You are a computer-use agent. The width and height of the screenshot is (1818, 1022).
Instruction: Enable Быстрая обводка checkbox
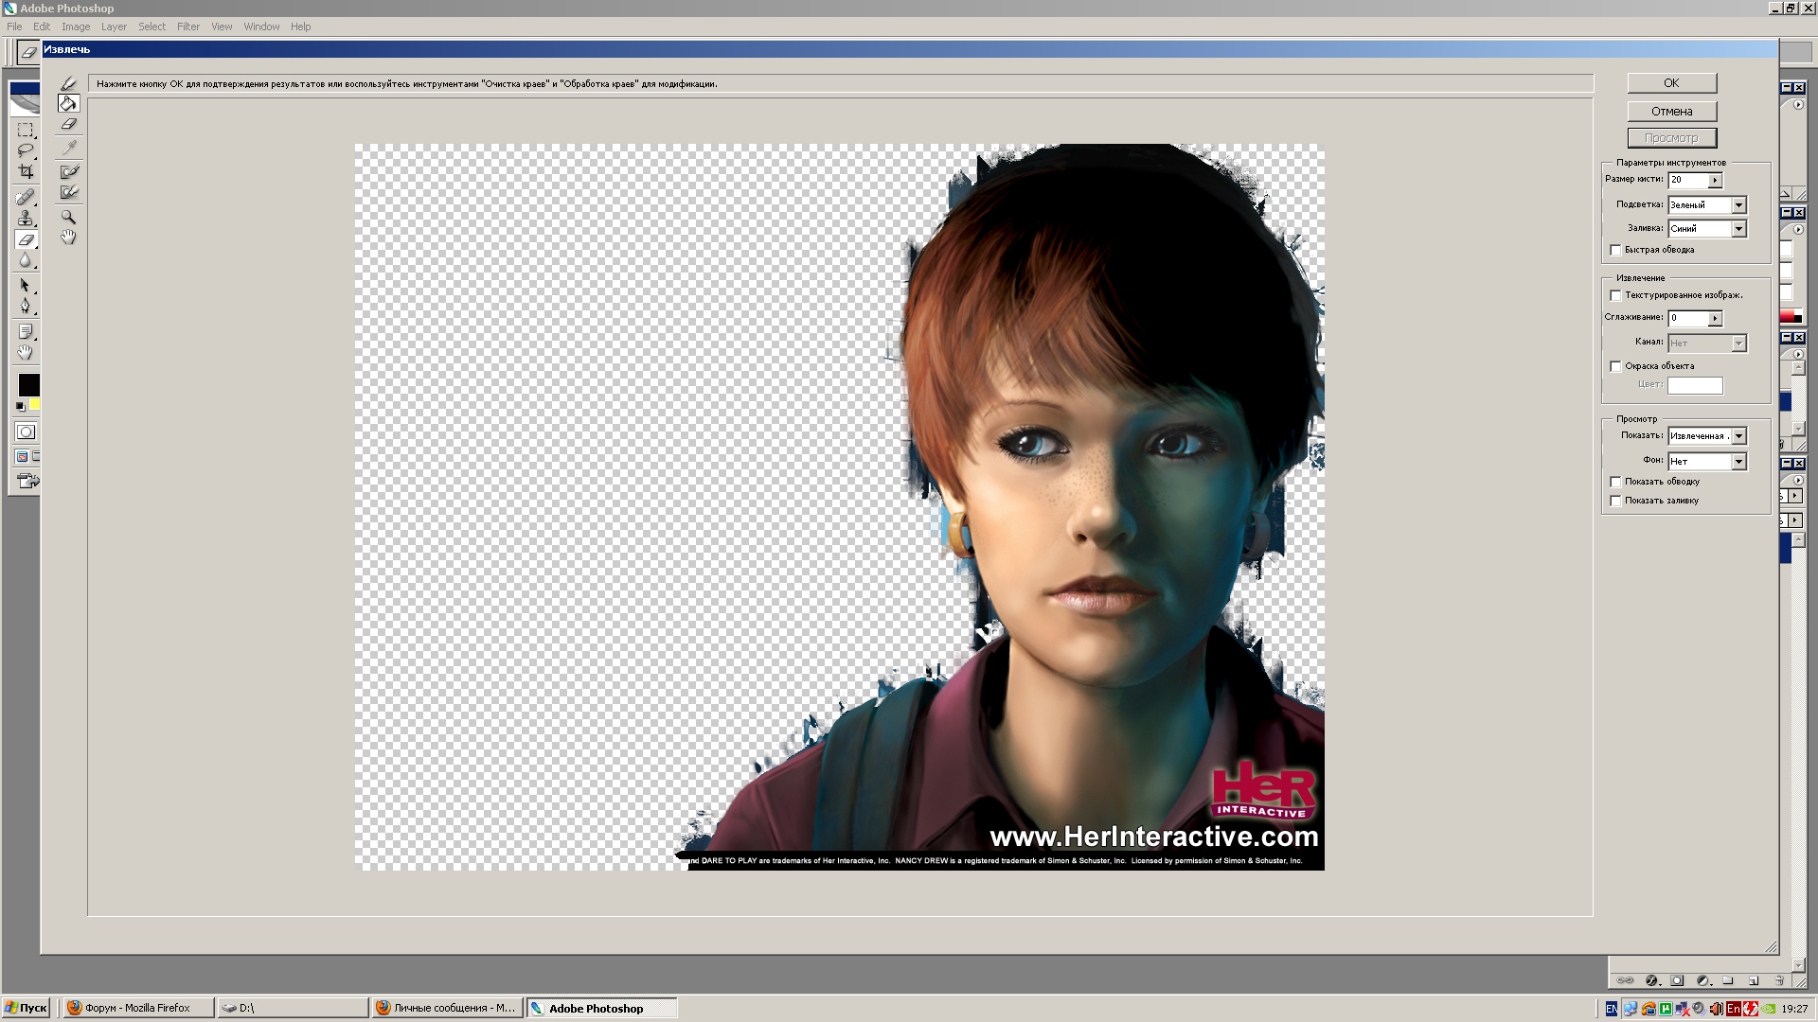pos(1615,250)
